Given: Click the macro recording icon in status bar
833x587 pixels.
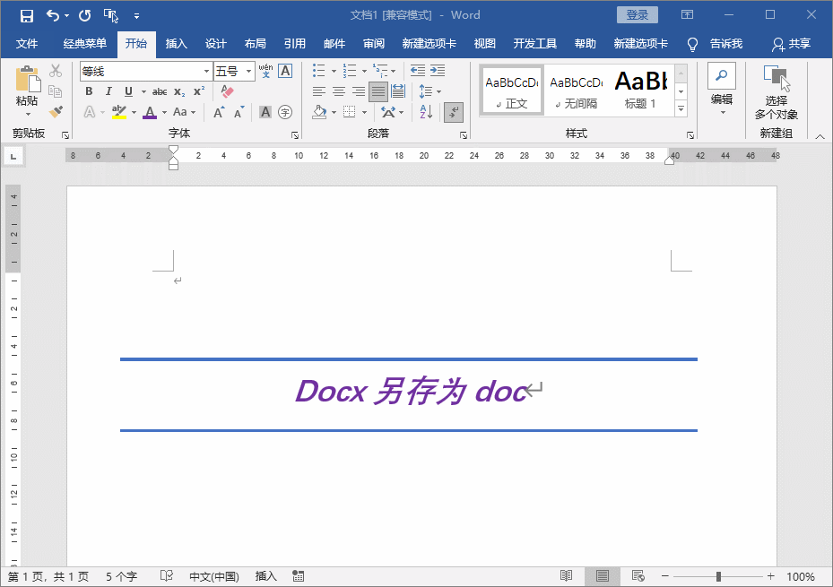Looking at the screenshot, I should (298, 576).
